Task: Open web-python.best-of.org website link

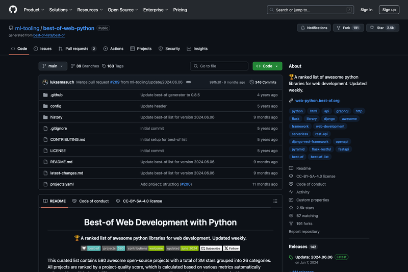Action: point(317,101)
